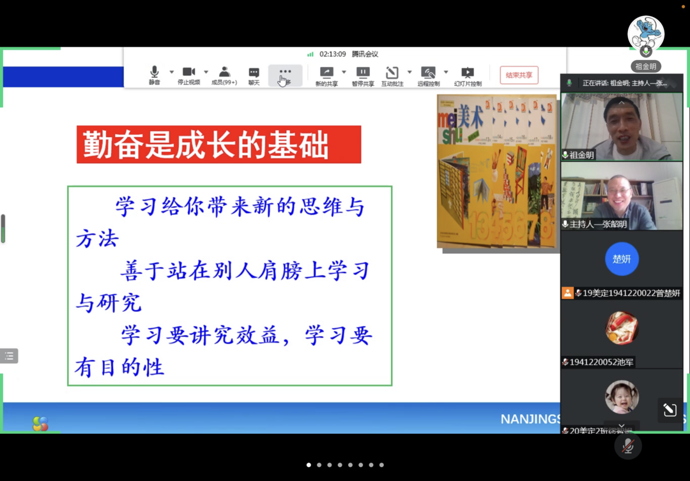Click the 楚妍 blue participant avatar
This screenshot has height=481, width=690.
[622, 259]
